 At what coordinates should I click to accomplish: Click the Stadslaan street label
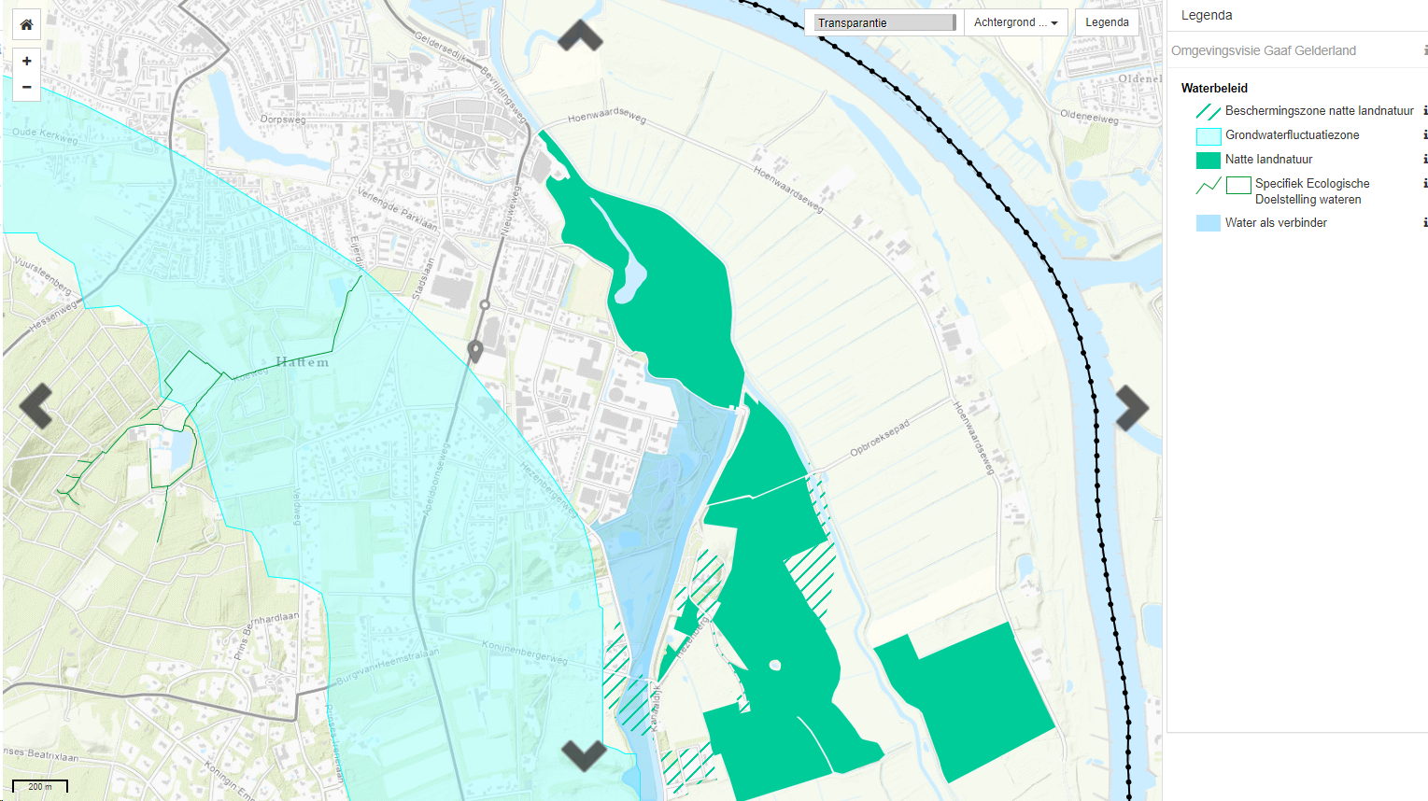point(424,279)
